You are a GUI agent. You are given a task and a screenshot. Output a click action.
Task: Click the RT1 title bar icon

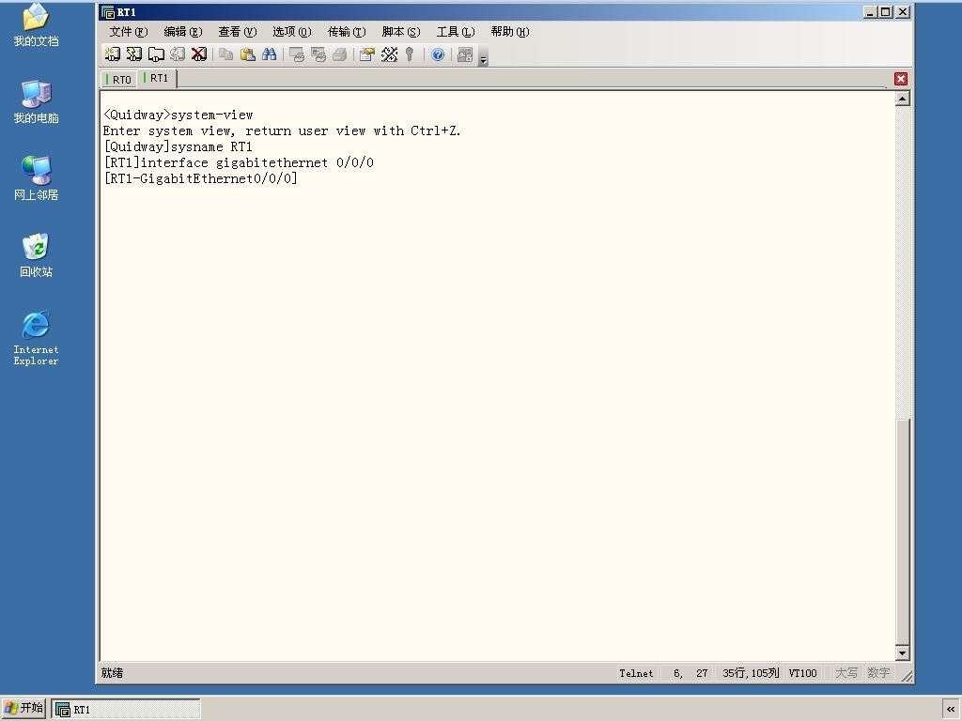pos(108,12)
